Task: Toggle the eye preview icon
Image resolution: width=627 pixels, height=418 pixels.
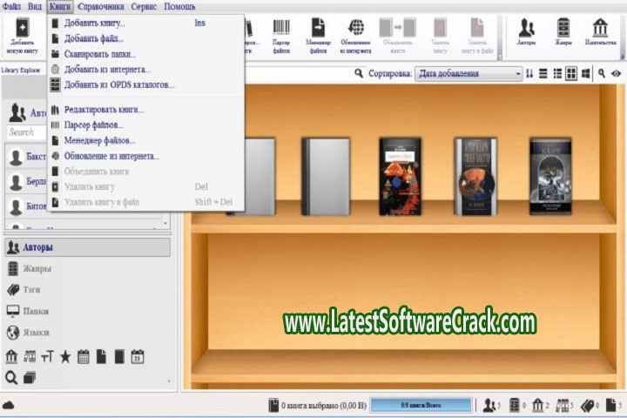Action: click(x=616, y=74)
